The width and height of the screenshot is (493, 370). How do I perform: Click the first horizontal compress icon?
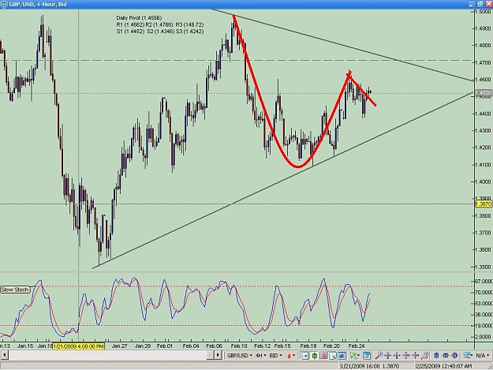click(x=388, y=356)
